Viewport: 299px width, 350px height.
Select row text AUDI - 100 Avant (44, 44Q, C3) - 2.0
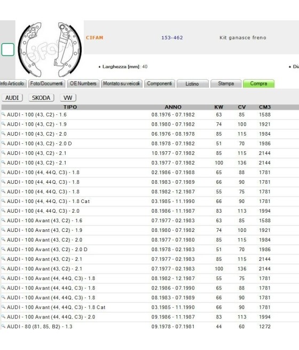point(51,317)
